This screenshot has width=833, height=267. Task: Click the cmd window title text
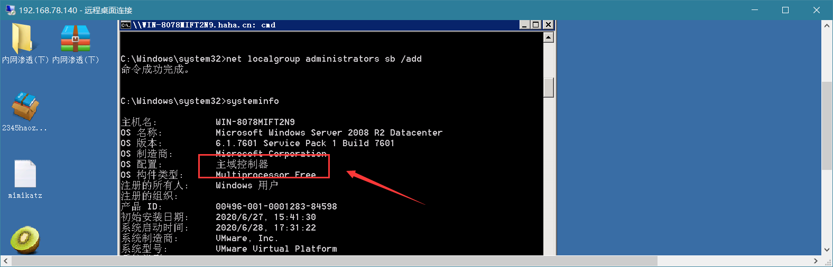204,25
